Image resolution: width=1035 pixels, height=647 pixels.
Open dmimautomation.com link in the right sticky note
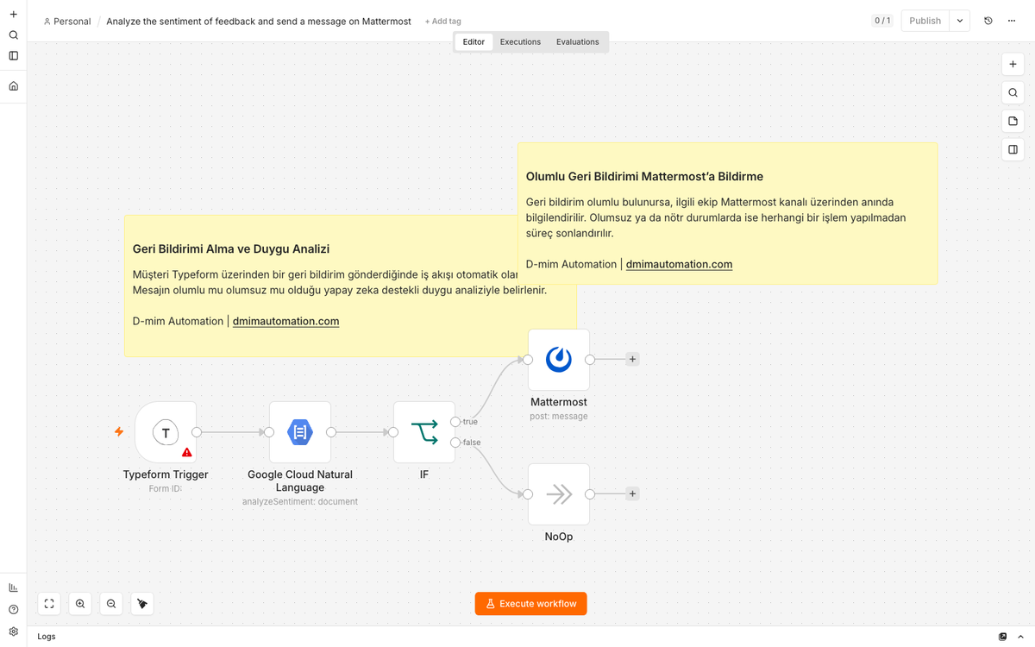point(679,264)
